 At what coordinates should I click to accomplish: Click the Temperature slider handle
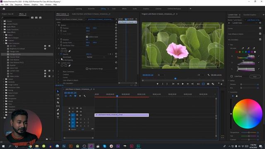click(x=249, y=132)
